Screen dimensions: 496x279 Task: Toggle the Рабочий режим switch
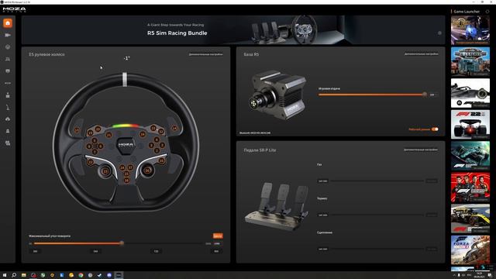(x=435, y=129)
